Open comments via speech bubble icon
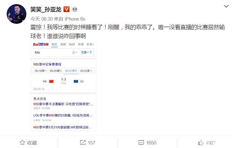 coord(141,143)
